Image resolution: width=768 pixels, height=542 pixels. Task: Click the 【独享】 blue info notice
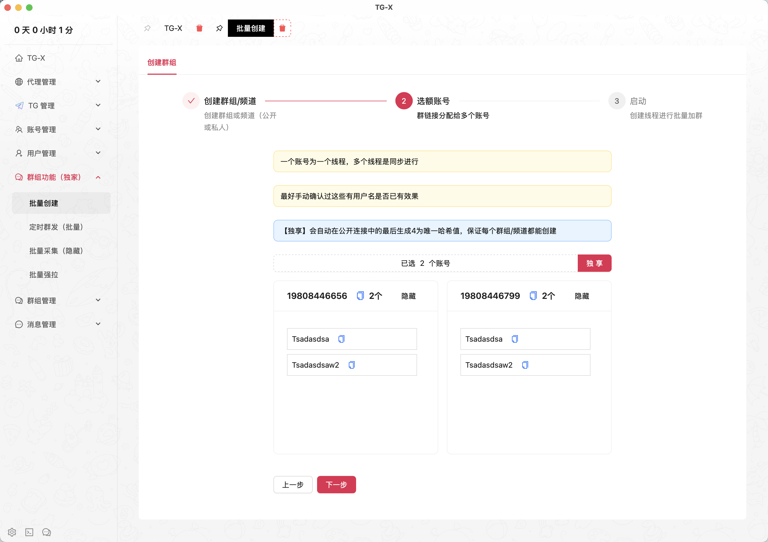tap(443, 231)
